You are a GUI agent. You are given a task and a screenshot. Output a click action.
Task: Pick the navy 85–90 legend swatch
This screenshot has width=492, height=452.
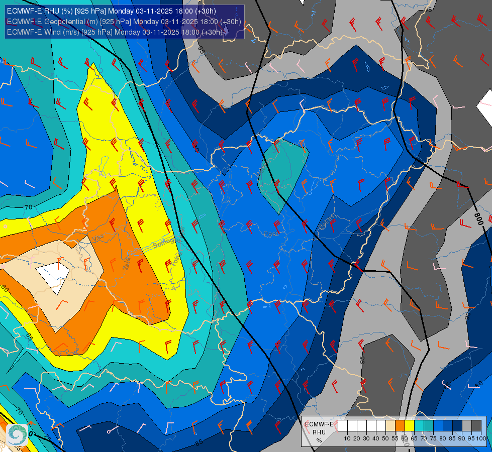pyautogui.click(x=457, y=425)
